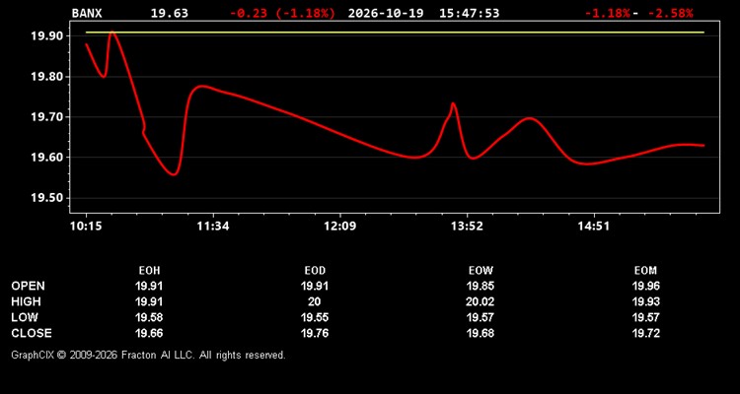Click the BANX ticker symbol
The height and width of the screenshot is (394, 740).
pyautogui.click(x=87, y=13)
